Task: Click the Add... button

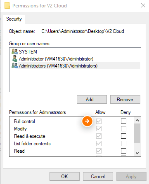Action: 92,99
